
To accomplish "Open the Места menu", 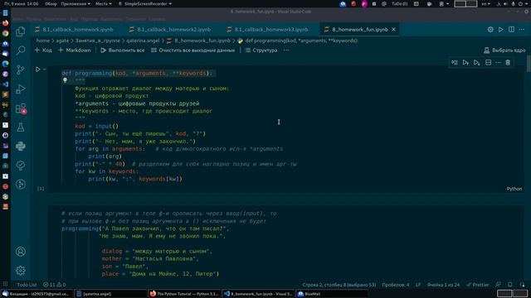I will [x=103, y=3].
